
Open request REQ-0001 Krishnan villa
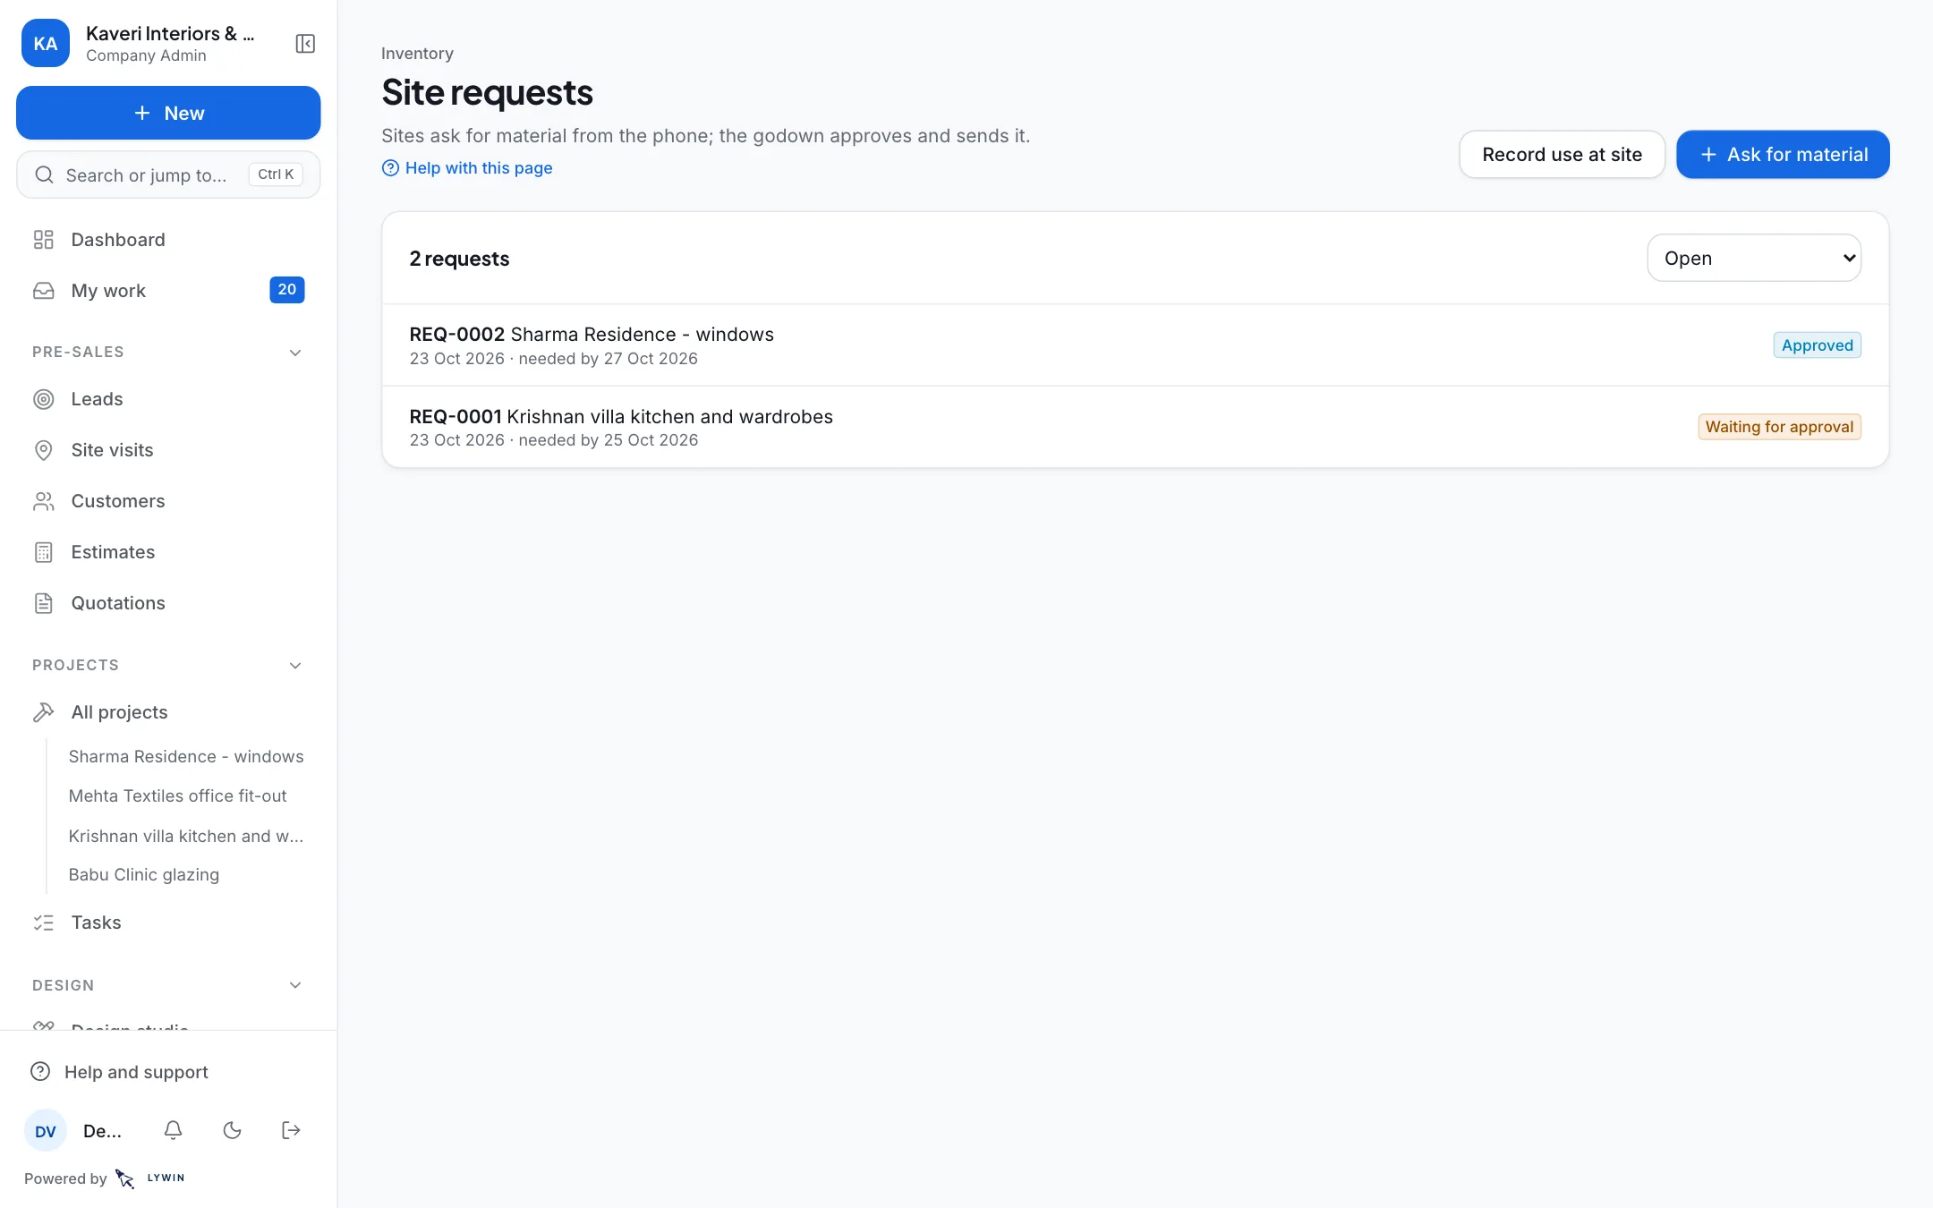tap(1135, 428)
